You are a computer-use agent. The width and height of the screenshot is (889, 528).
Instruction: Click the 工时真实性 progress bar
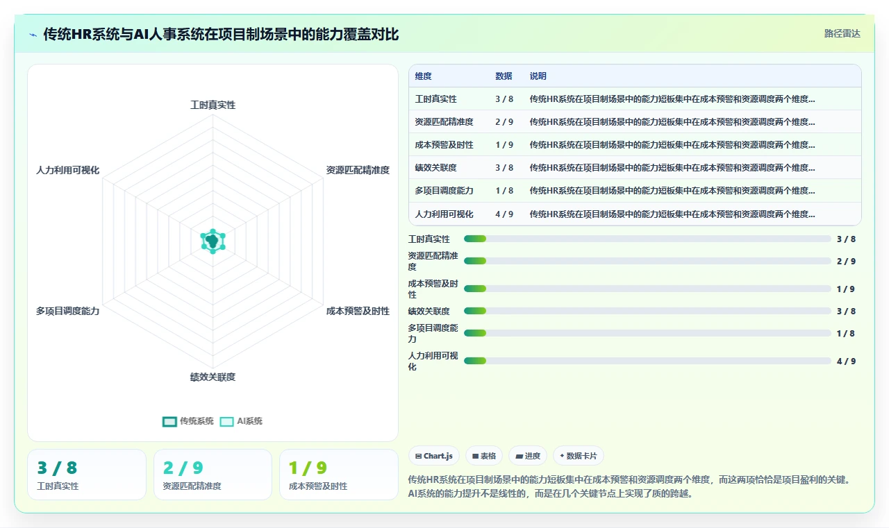click(647, 239)
